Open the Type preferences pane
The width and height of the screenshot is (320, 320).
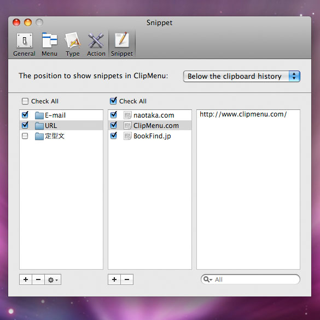73,44
